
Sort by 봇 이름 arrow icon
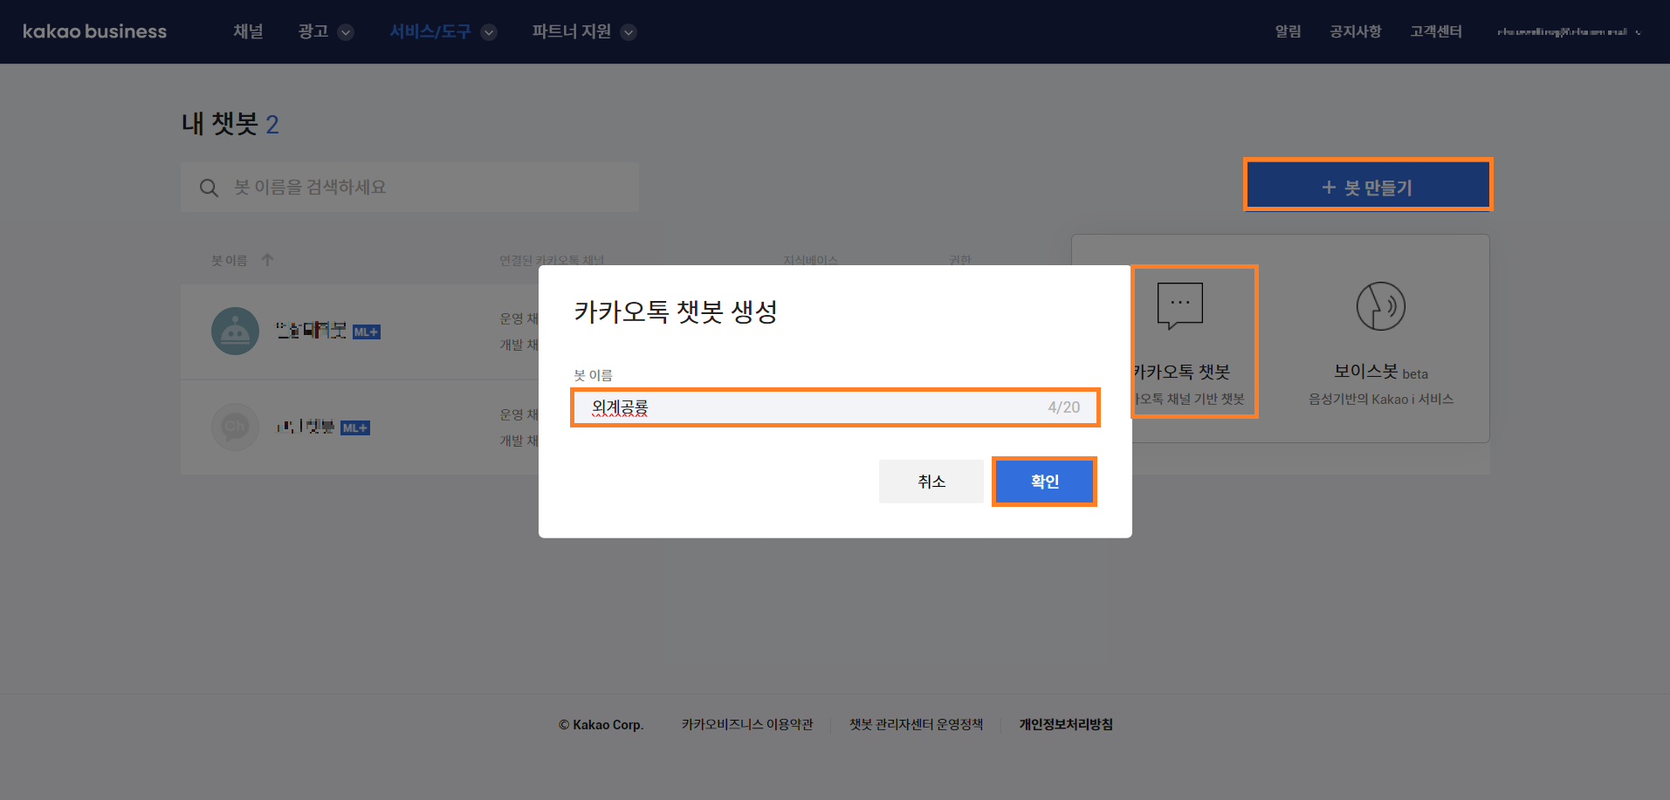tap(267, 260)
